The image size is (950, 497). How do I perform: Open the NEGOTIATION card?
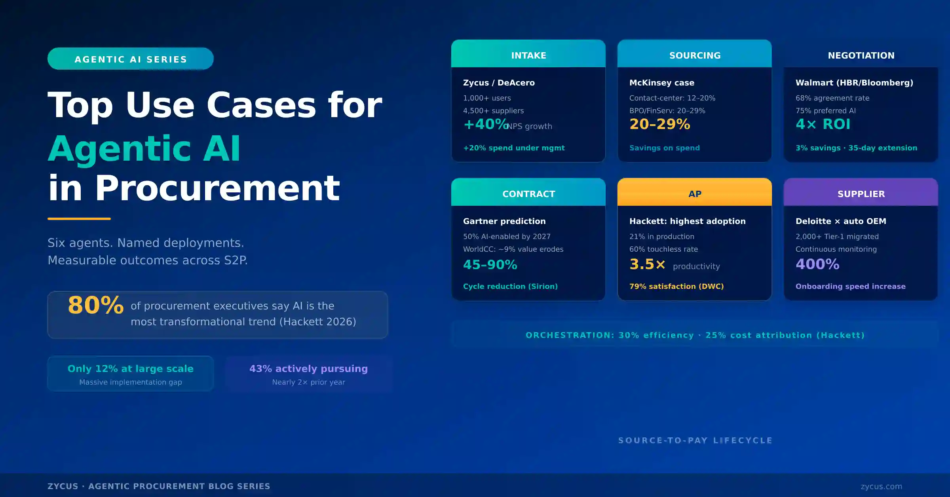tap(861, 55)
